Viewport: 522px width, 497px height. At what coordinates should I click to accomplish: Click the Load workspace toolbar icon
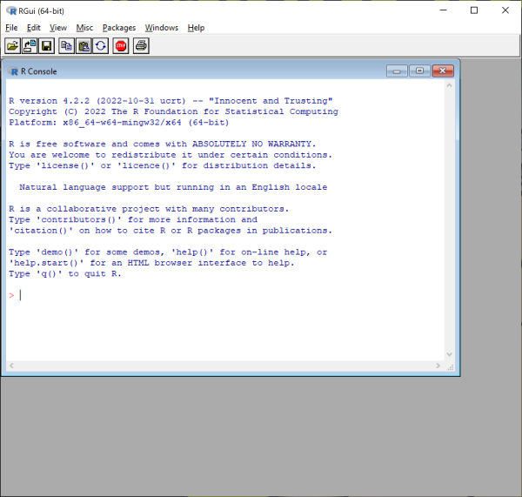point(30,45)
